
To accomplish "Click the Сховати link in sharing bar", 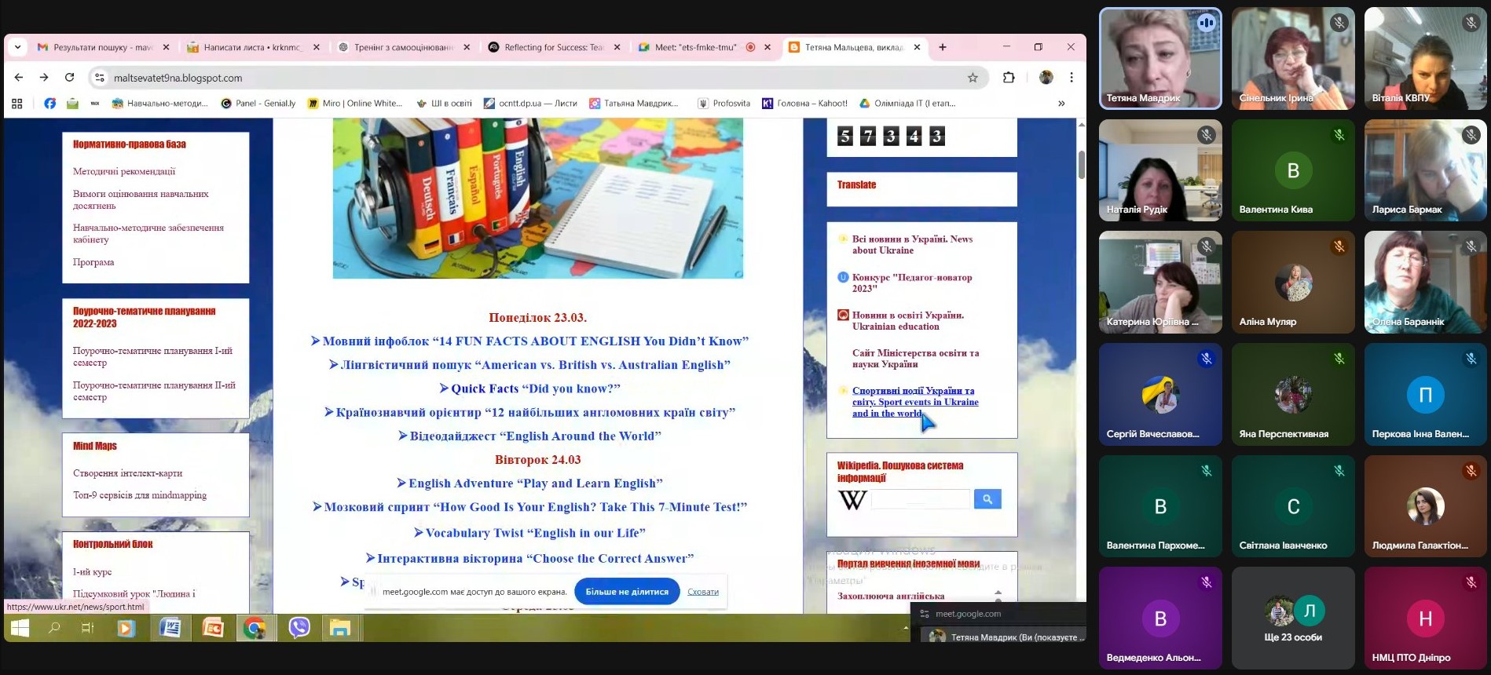I will tap(703, 592).
